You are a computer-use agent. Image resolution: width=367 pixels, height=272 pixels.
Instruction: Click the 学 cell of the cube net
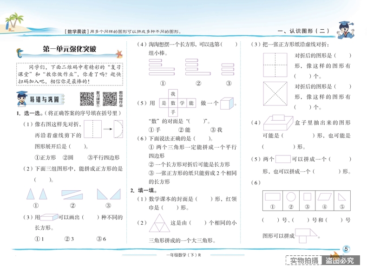[x=182, y=103]
